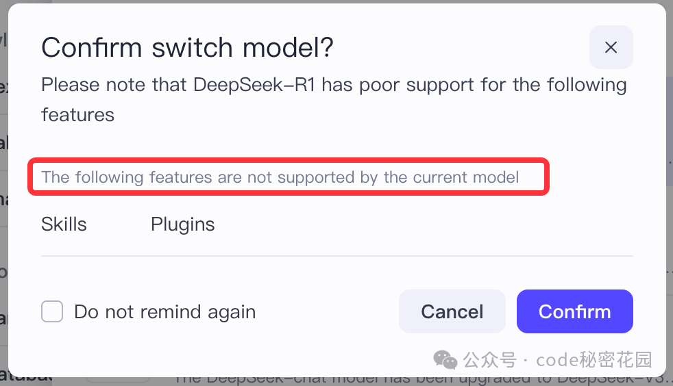Click the WeChat logo in watermark
Viewport: 673px width, 386px height.
pyautogui.click(x=445, y=360)
